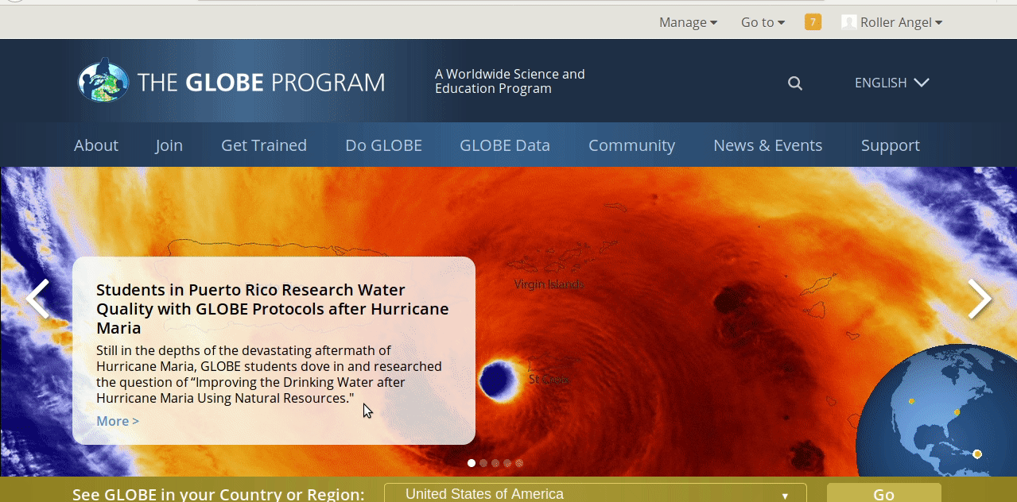Screen dimensions: 1017x502
Task: Open the About menu
Action: click(x=96, y=145)
